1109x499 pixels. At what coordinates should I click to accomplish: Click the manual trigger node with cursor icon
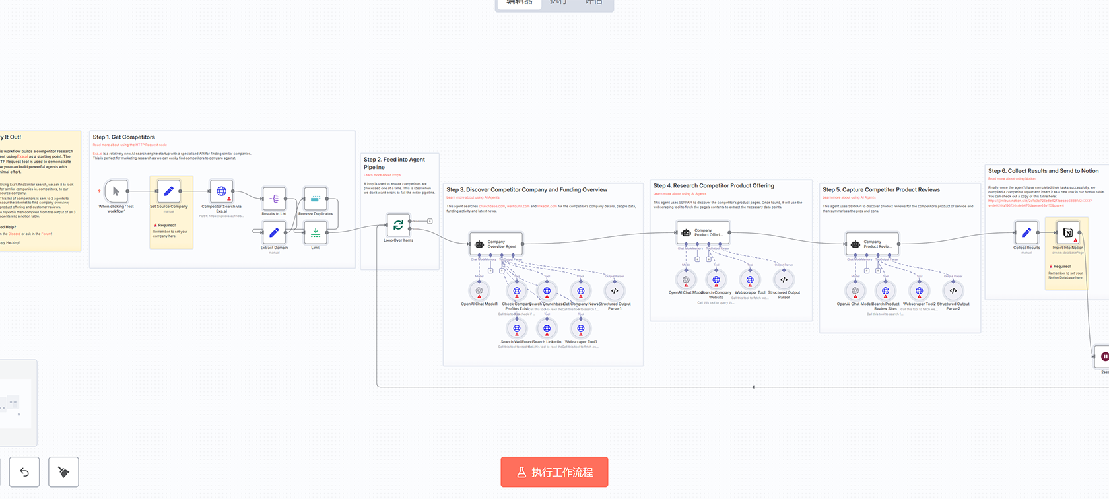(116, 191)
